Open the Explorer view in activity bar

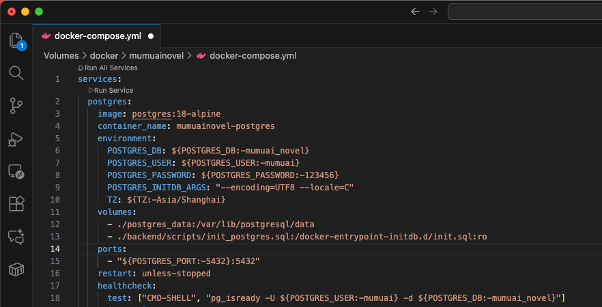[16, 41]
